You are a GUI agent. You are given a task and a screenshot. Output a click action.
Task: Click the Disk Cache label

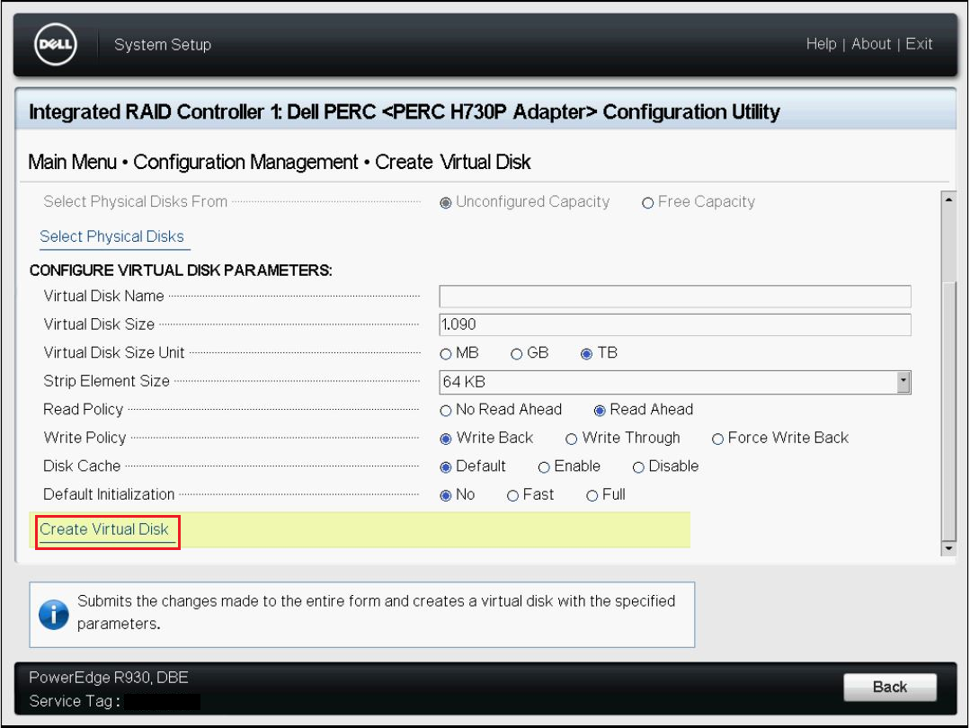[x=82, y=466]
